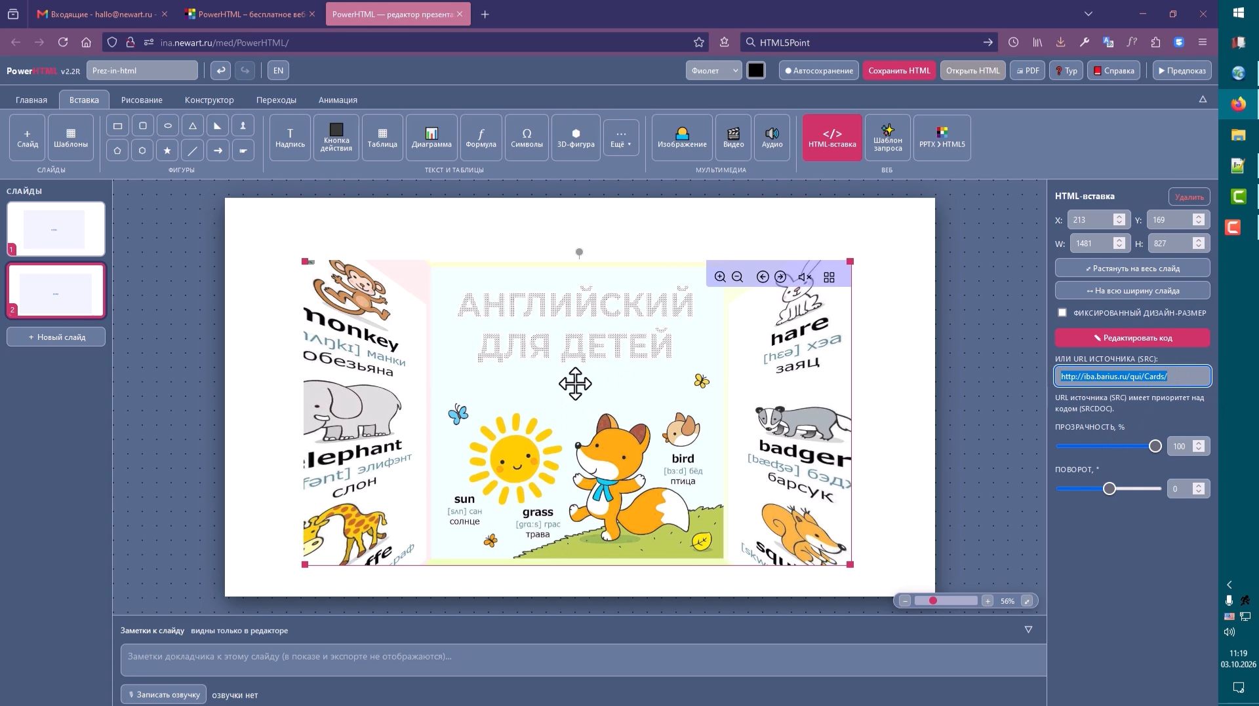
Task: Insert a triangle shape
Action: pyautogui.click(x=193, y=126)
